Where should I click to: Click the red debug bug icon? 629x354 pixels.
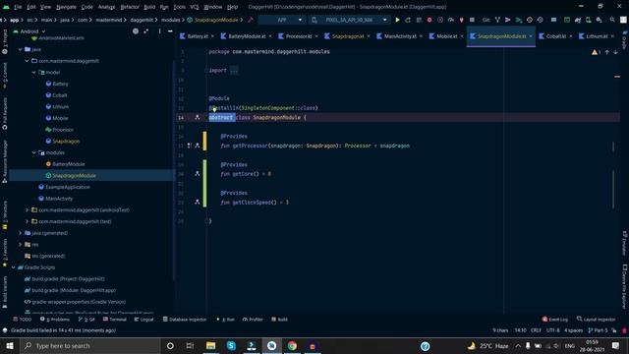coord(429,20)
